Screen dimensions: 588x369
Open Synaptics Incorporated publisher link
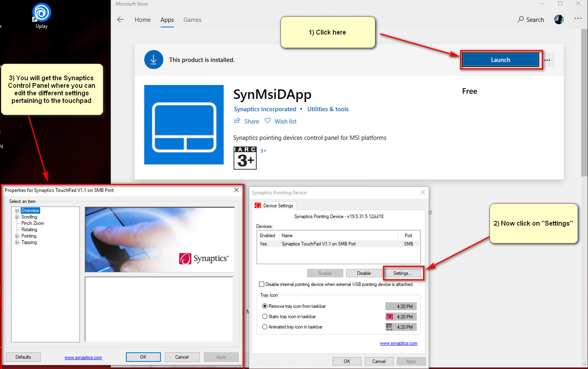[265, 109]
